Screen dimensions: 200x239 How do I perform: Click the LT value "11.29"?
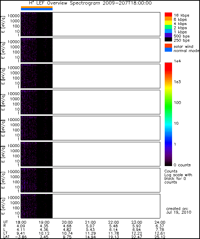pos(90,234)
